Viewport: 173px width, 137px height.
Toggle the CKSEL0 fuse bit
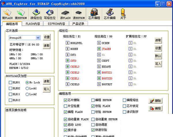[x=67, y=84]
